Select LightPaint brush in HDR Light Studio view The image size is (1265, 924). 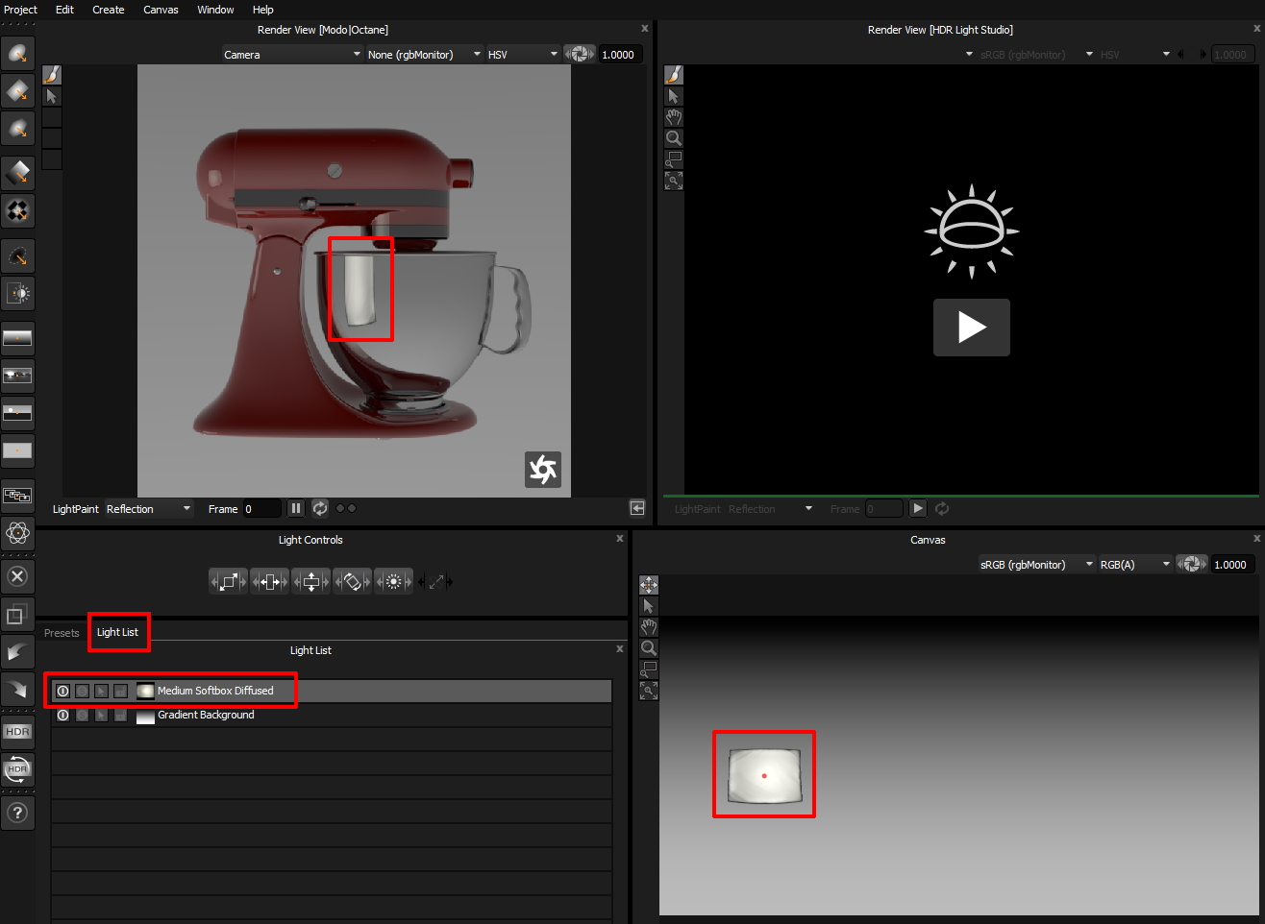[674, 75]
